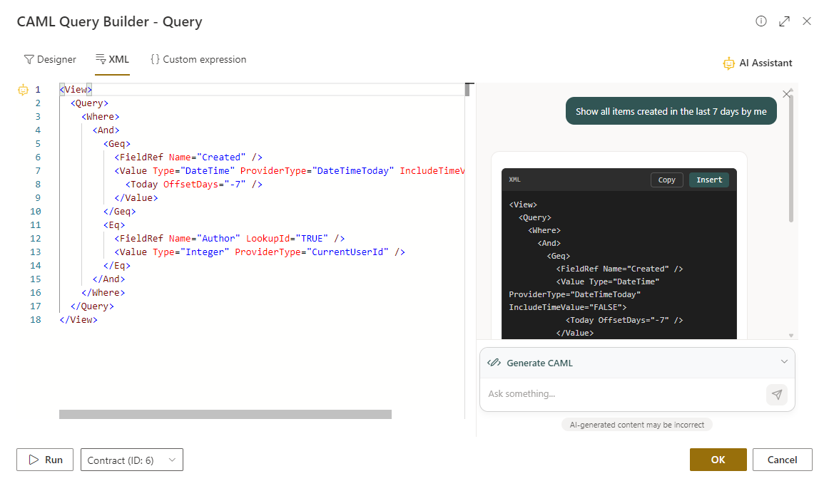
Task: Click the funnel icon beside Designer
Action: [29, 59]
